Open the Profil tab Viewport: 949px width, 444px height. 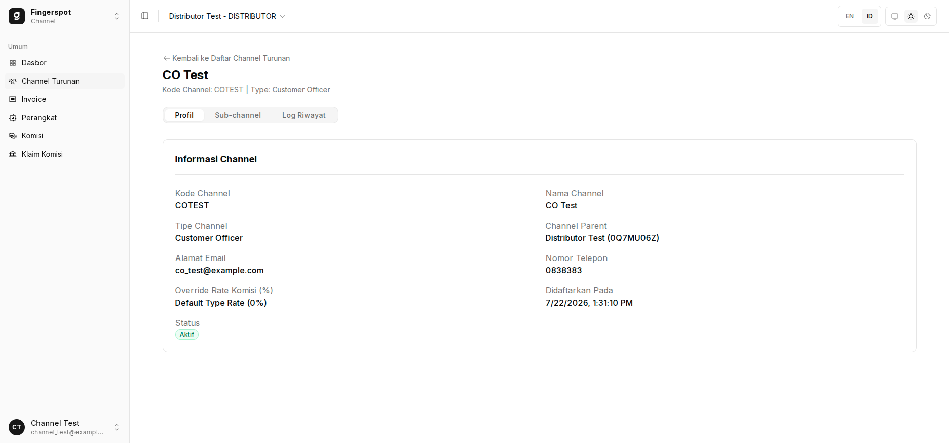click(x=184, y=115)
